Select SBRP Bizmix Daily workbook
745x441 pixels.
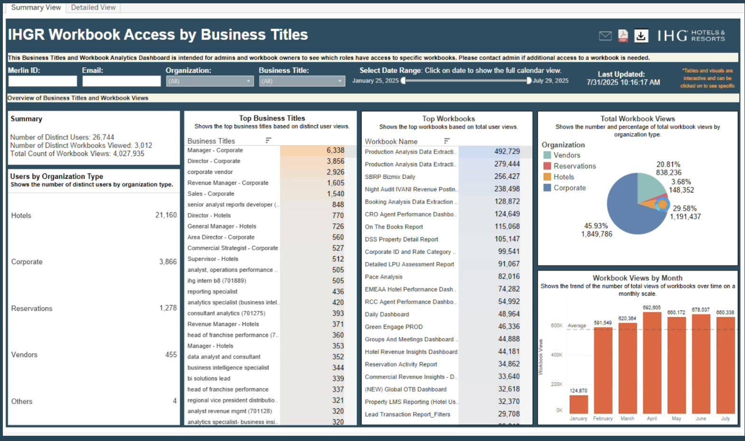pos(390,177)
